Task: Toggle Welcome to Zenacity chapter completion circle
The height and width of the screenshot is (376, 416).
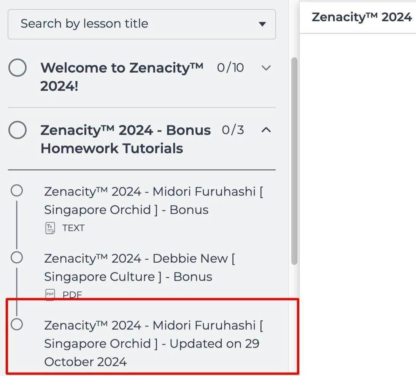Action: pos(17,68)
